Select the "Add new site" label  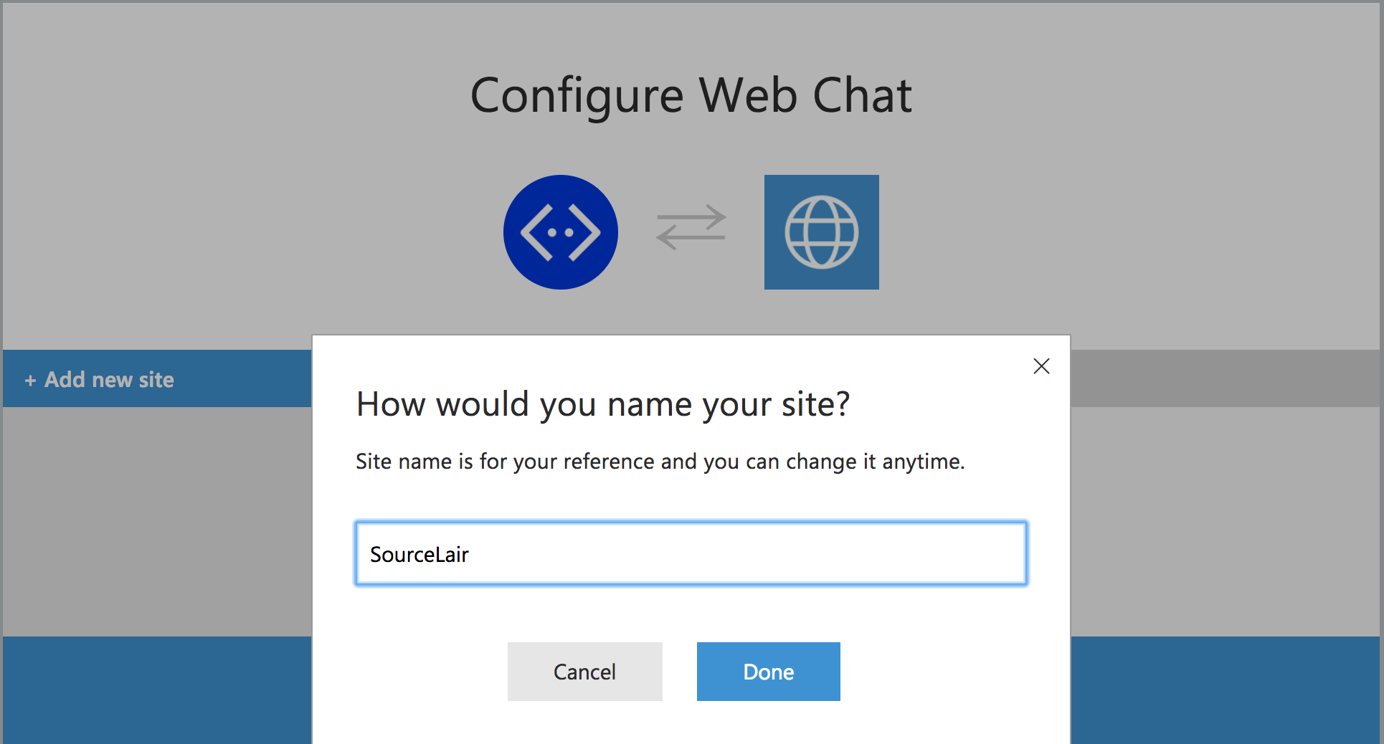109,379
